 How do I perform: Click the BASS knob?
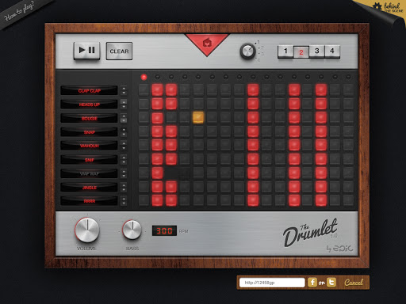pyautogui.click(x=132, y=230)
